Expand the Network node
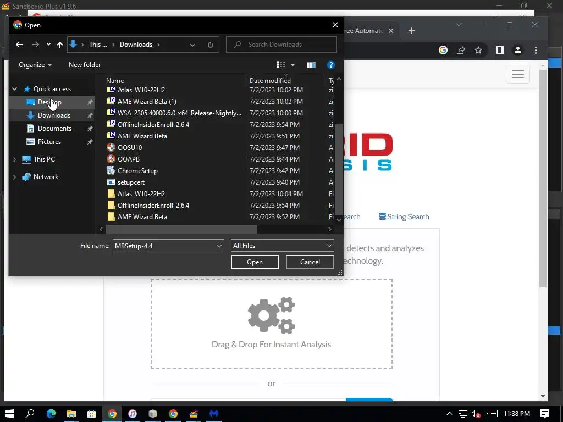The width and height of the screenshot is (563, 422). pyautogui.click(x=15, y=177)
